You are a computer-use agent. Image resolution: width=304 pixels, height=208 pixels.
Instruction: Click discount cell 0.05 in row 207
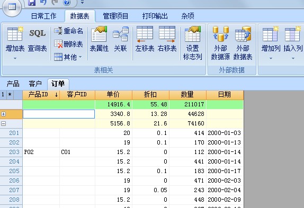pyautogui.click(x=150, y=190)
